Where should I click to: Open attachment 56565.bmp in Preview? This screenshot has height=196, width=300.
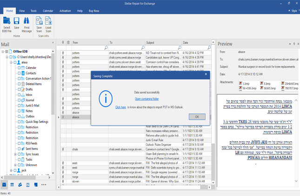pyautogui.click(x=268, y=88)
